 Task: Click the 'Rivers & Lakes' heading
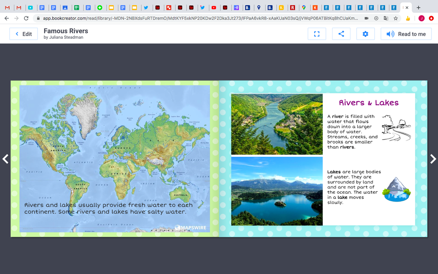pyautogui.click(x=369, y=103)
